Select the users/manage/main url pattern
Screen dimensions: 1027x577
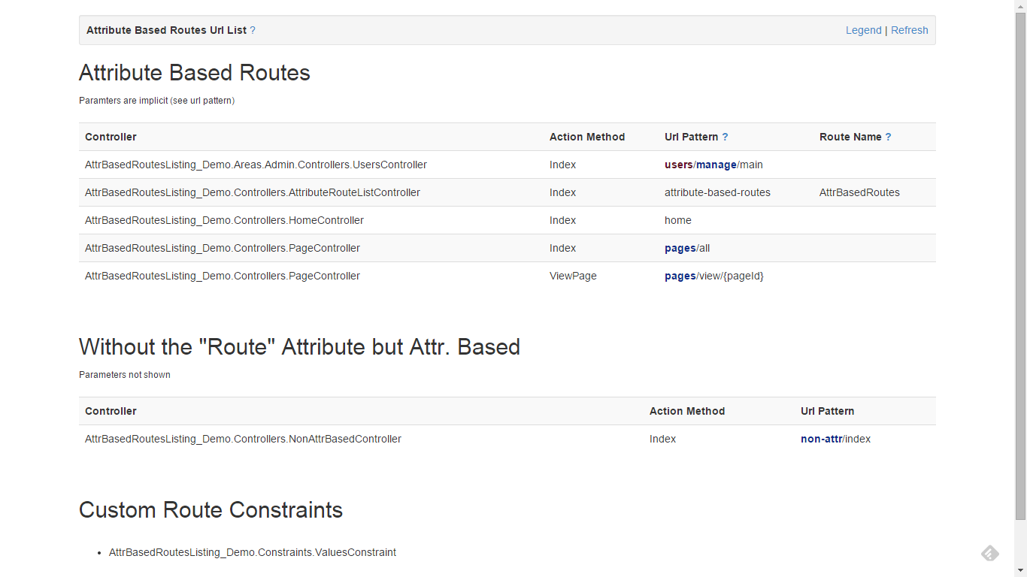click(x=713, y=165)
